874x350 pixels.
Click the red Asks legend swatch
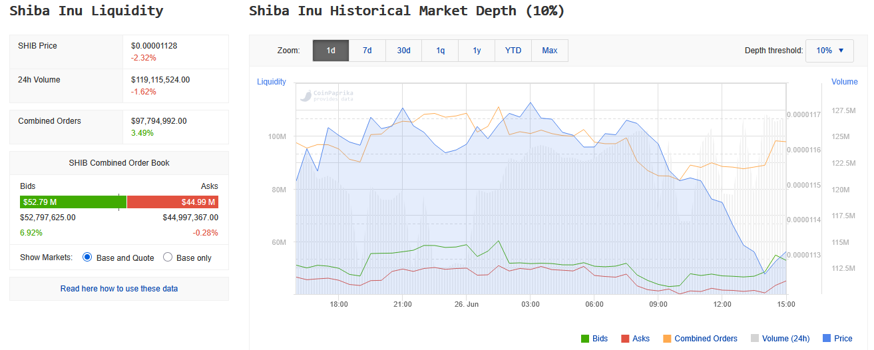[624, 339]
